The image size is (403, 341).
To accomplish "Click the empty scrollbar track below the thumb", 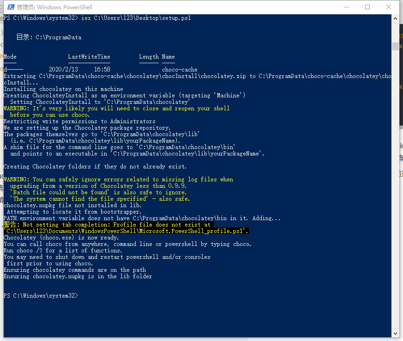I will [x=395, y=185].
